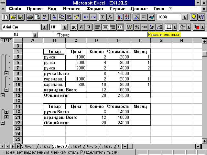
Task: Decrease decimal places
Action: 159,27
